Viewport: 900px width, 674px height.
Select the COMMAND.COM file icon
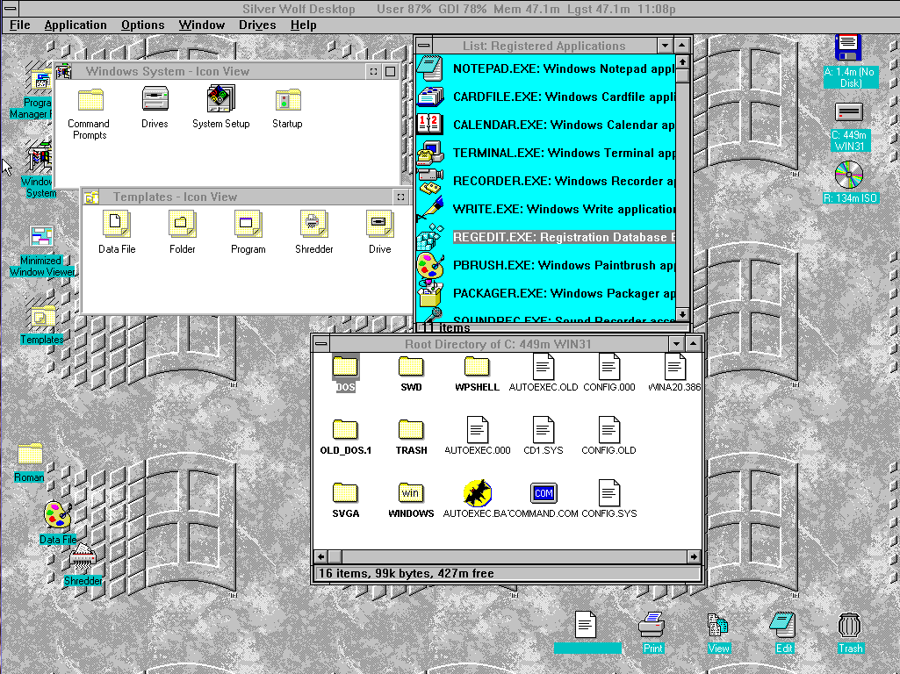pos(543,493)
